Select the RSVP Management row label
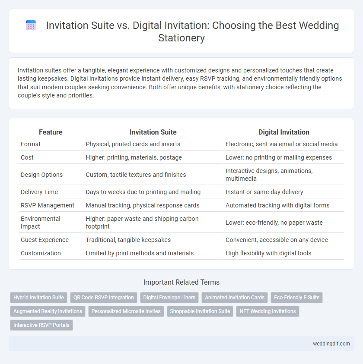 [48, 205]
